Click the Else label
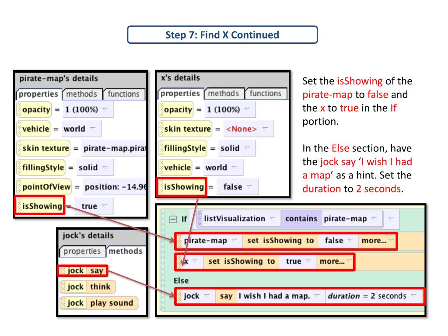 point(181,280)
